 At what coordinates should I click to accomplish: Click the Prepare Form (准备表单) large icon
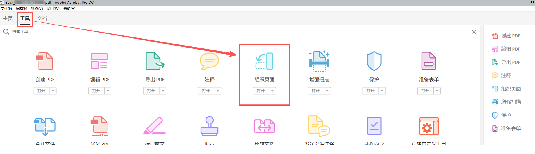pos(429,61)
